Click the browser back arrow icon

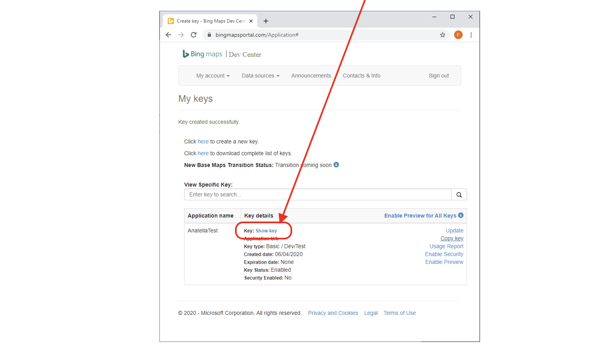(169, 35)
